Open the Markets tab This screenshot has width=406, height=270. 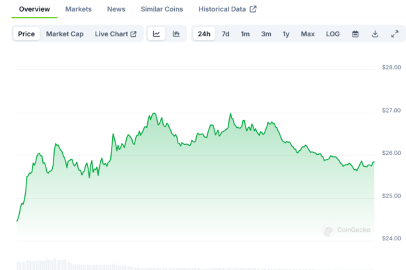pyautogui.click(x=79, y=9)
